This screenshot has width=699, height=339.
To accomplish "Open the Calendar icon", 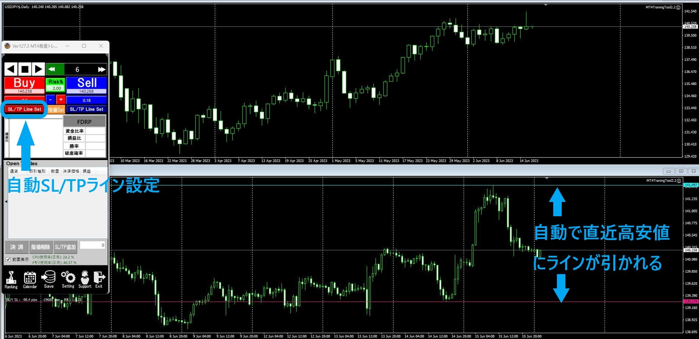I will tap(30, 280).
